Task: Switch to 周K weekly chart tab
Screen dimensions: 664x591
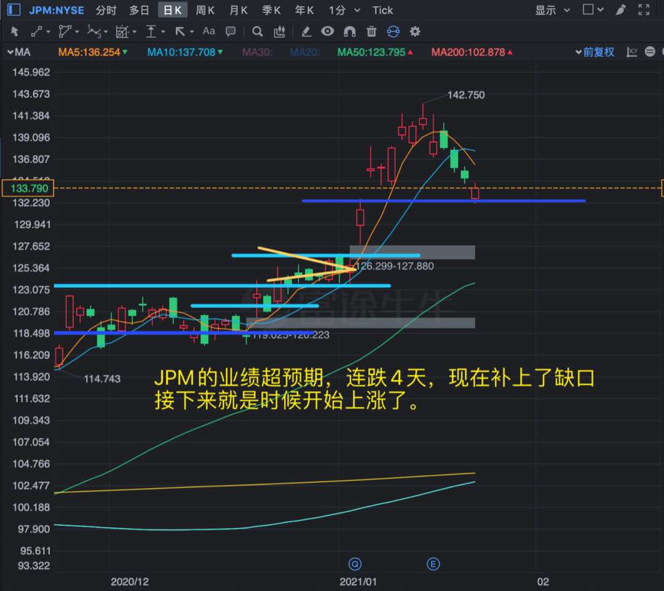Action: pos(205,10)
